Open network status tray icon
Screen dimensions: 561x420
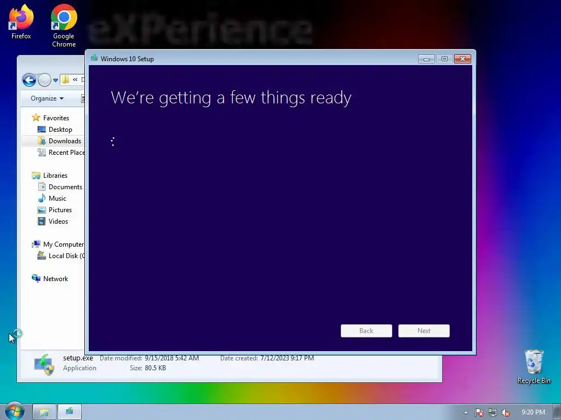coord(493,412)
